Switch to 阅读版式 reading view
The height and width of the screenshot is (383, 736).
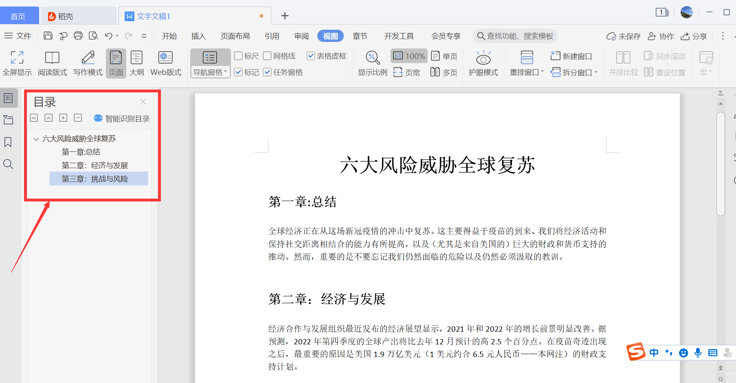52,63
